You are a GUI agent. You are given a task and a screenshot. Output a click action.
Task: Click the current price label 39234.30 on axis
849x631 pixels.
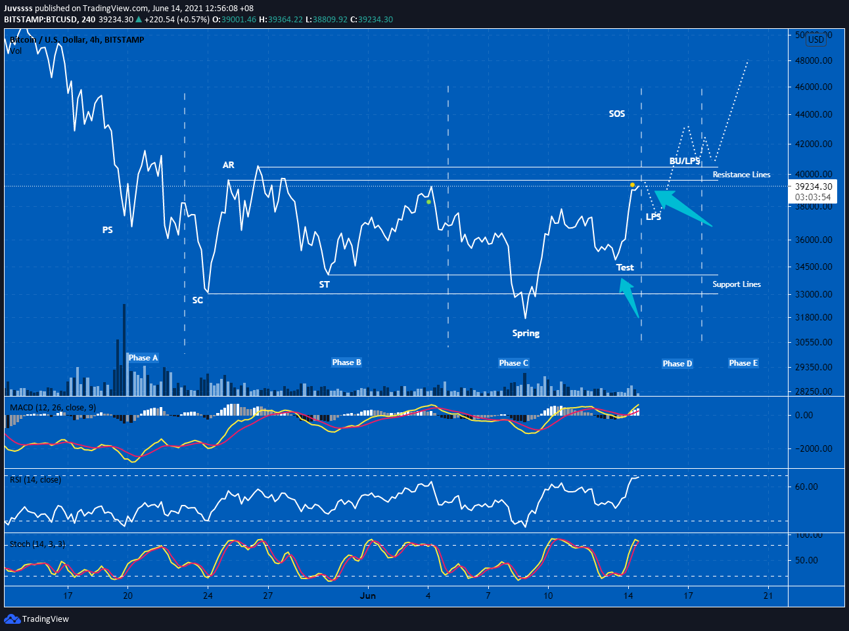tap(814, 186)
